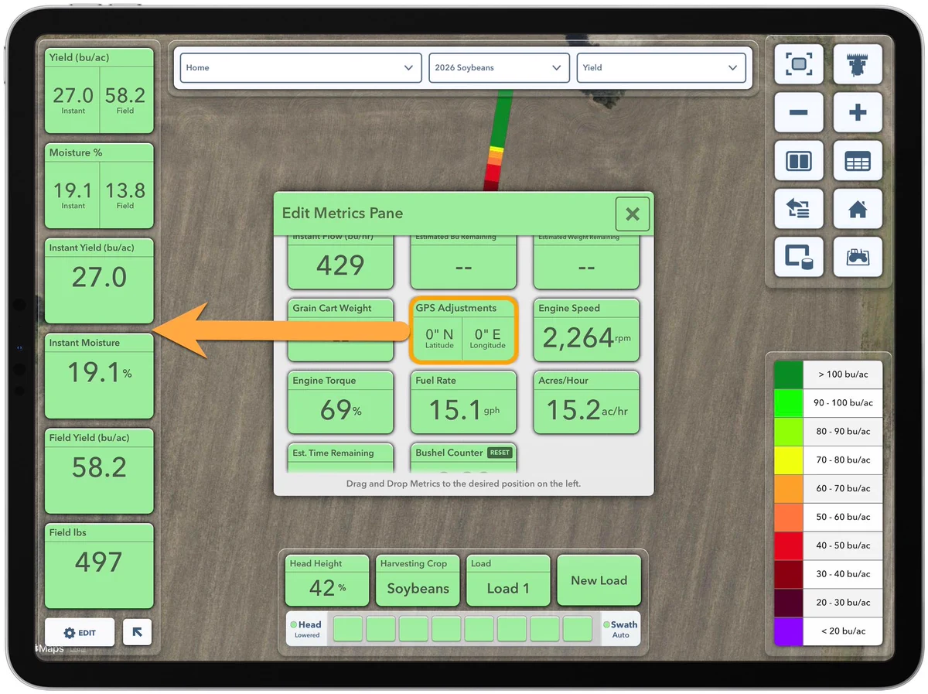Zoom out with the minus button

pos(798,113)
